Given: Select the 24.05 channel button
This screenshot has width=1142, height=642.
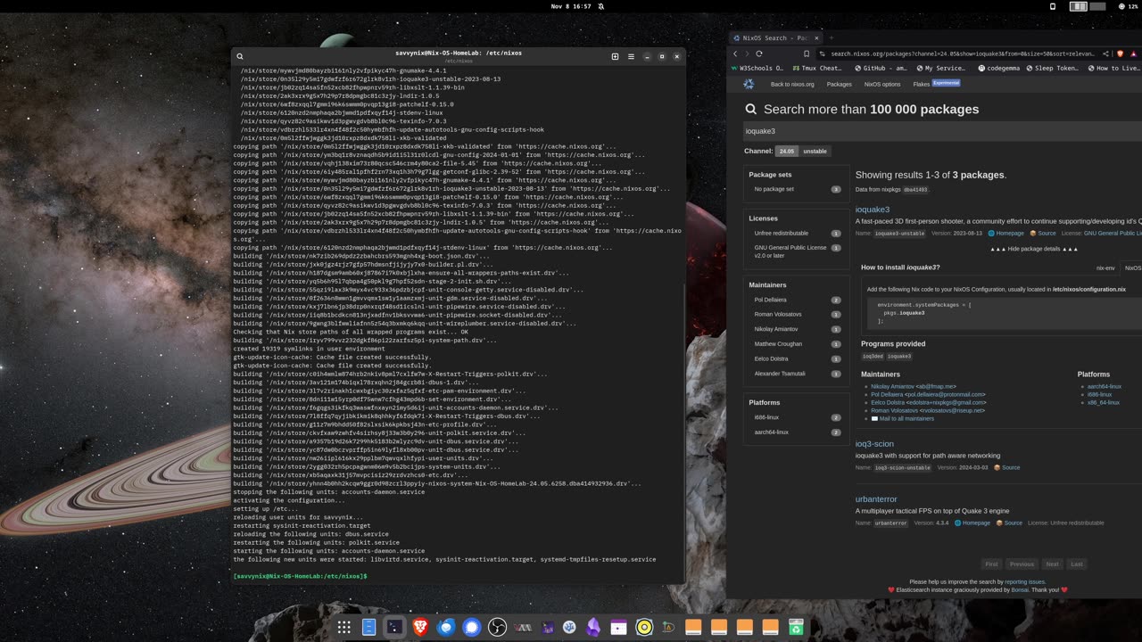Looking at the screenshot, I should pos(787,151).
